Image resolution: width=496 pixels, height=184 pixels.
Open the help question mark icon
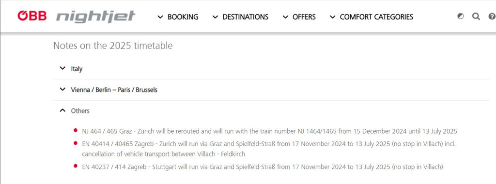(492, 16)
